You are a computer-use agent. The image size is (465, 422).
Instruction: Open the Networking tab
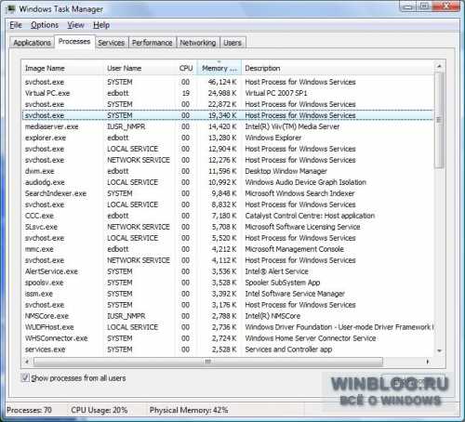click(198, 43)
